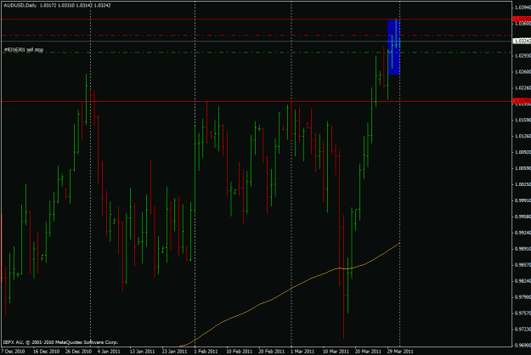Click the 23 Jan 2011 date label

point(174,352)
